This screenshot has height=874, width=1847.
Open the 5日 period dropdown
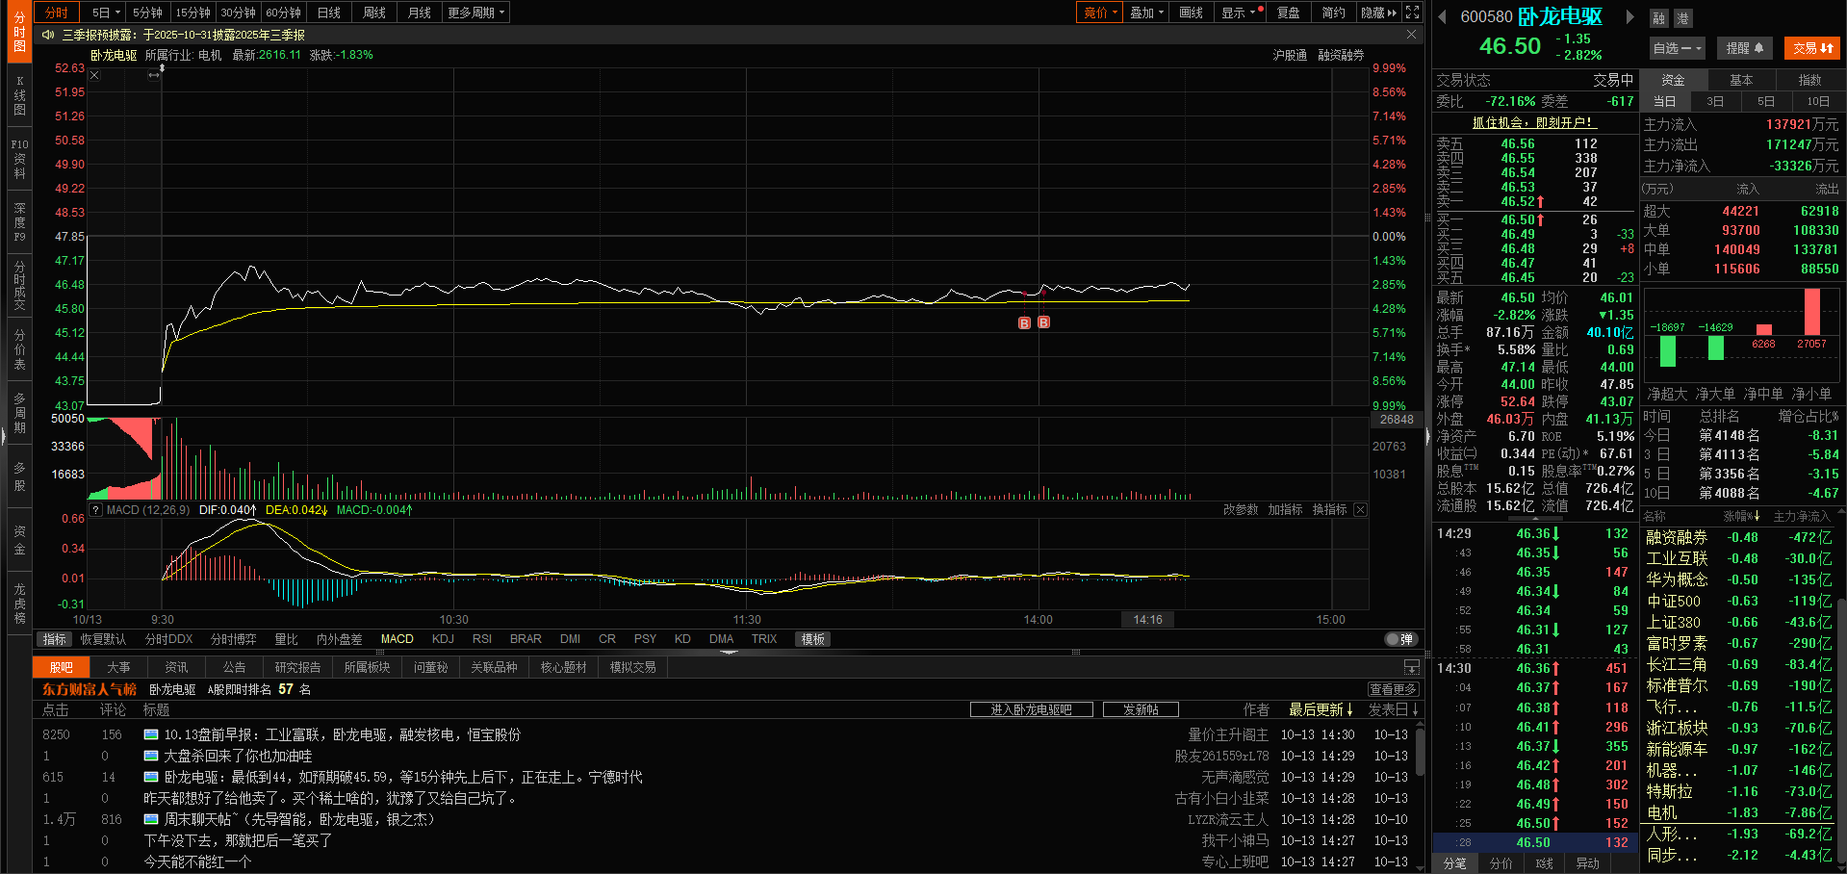(106, 13)
